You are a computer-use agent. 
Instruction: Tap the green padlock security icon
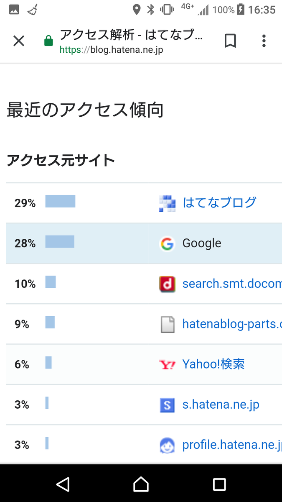click(48, 41)
